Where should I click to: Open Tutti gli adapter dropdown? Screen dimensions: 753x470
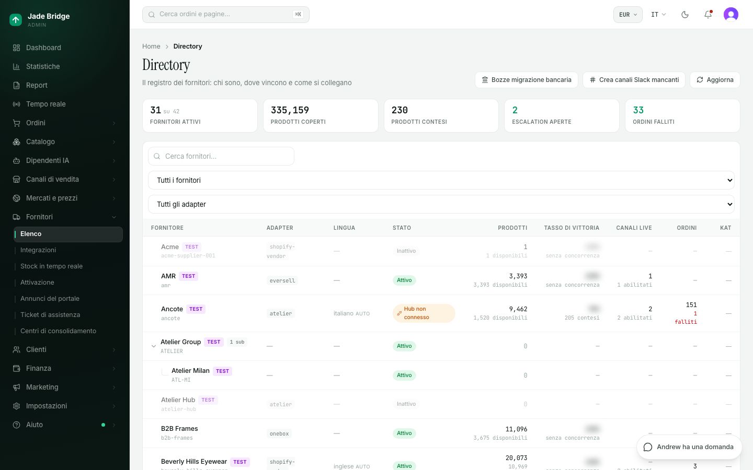(441, 204)
